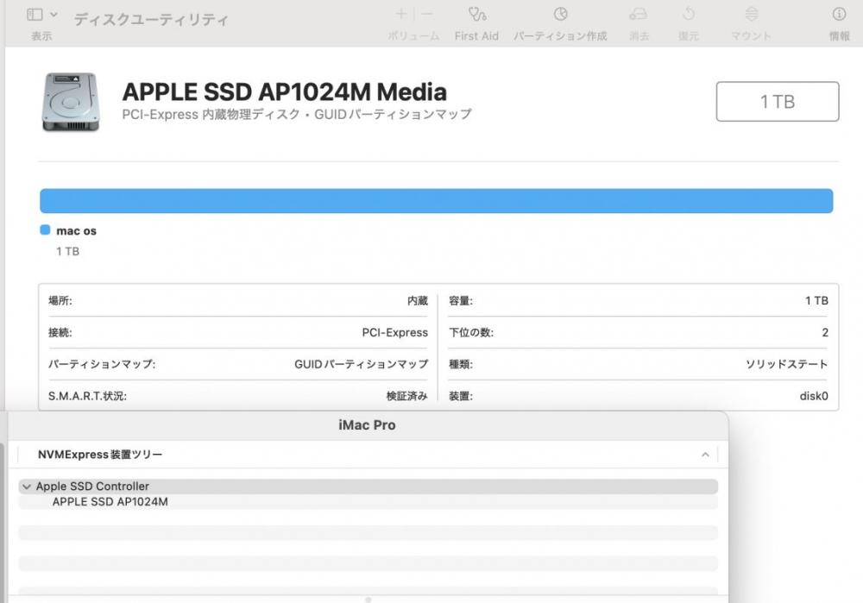Click the remove volume minus icon
This screenshot has width=863, height=603.
coord(426,14)
